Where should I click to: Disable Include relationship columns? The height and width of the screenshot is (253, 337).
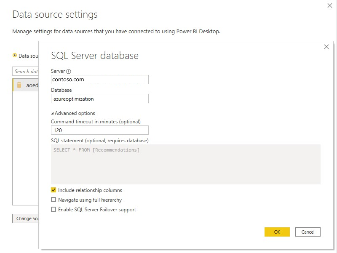coord(53,191)
